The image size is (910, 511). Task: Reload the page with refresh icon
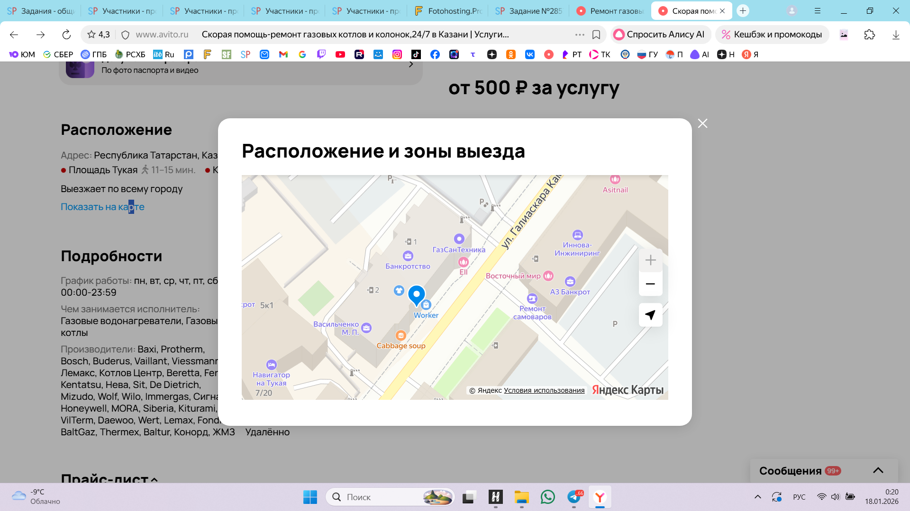pyautogui.click(x=66, y=35)
